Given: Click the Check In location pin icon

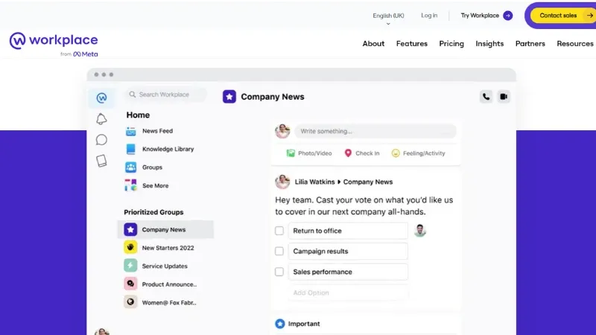Looking at the screenshot, I should coord(348,153).
